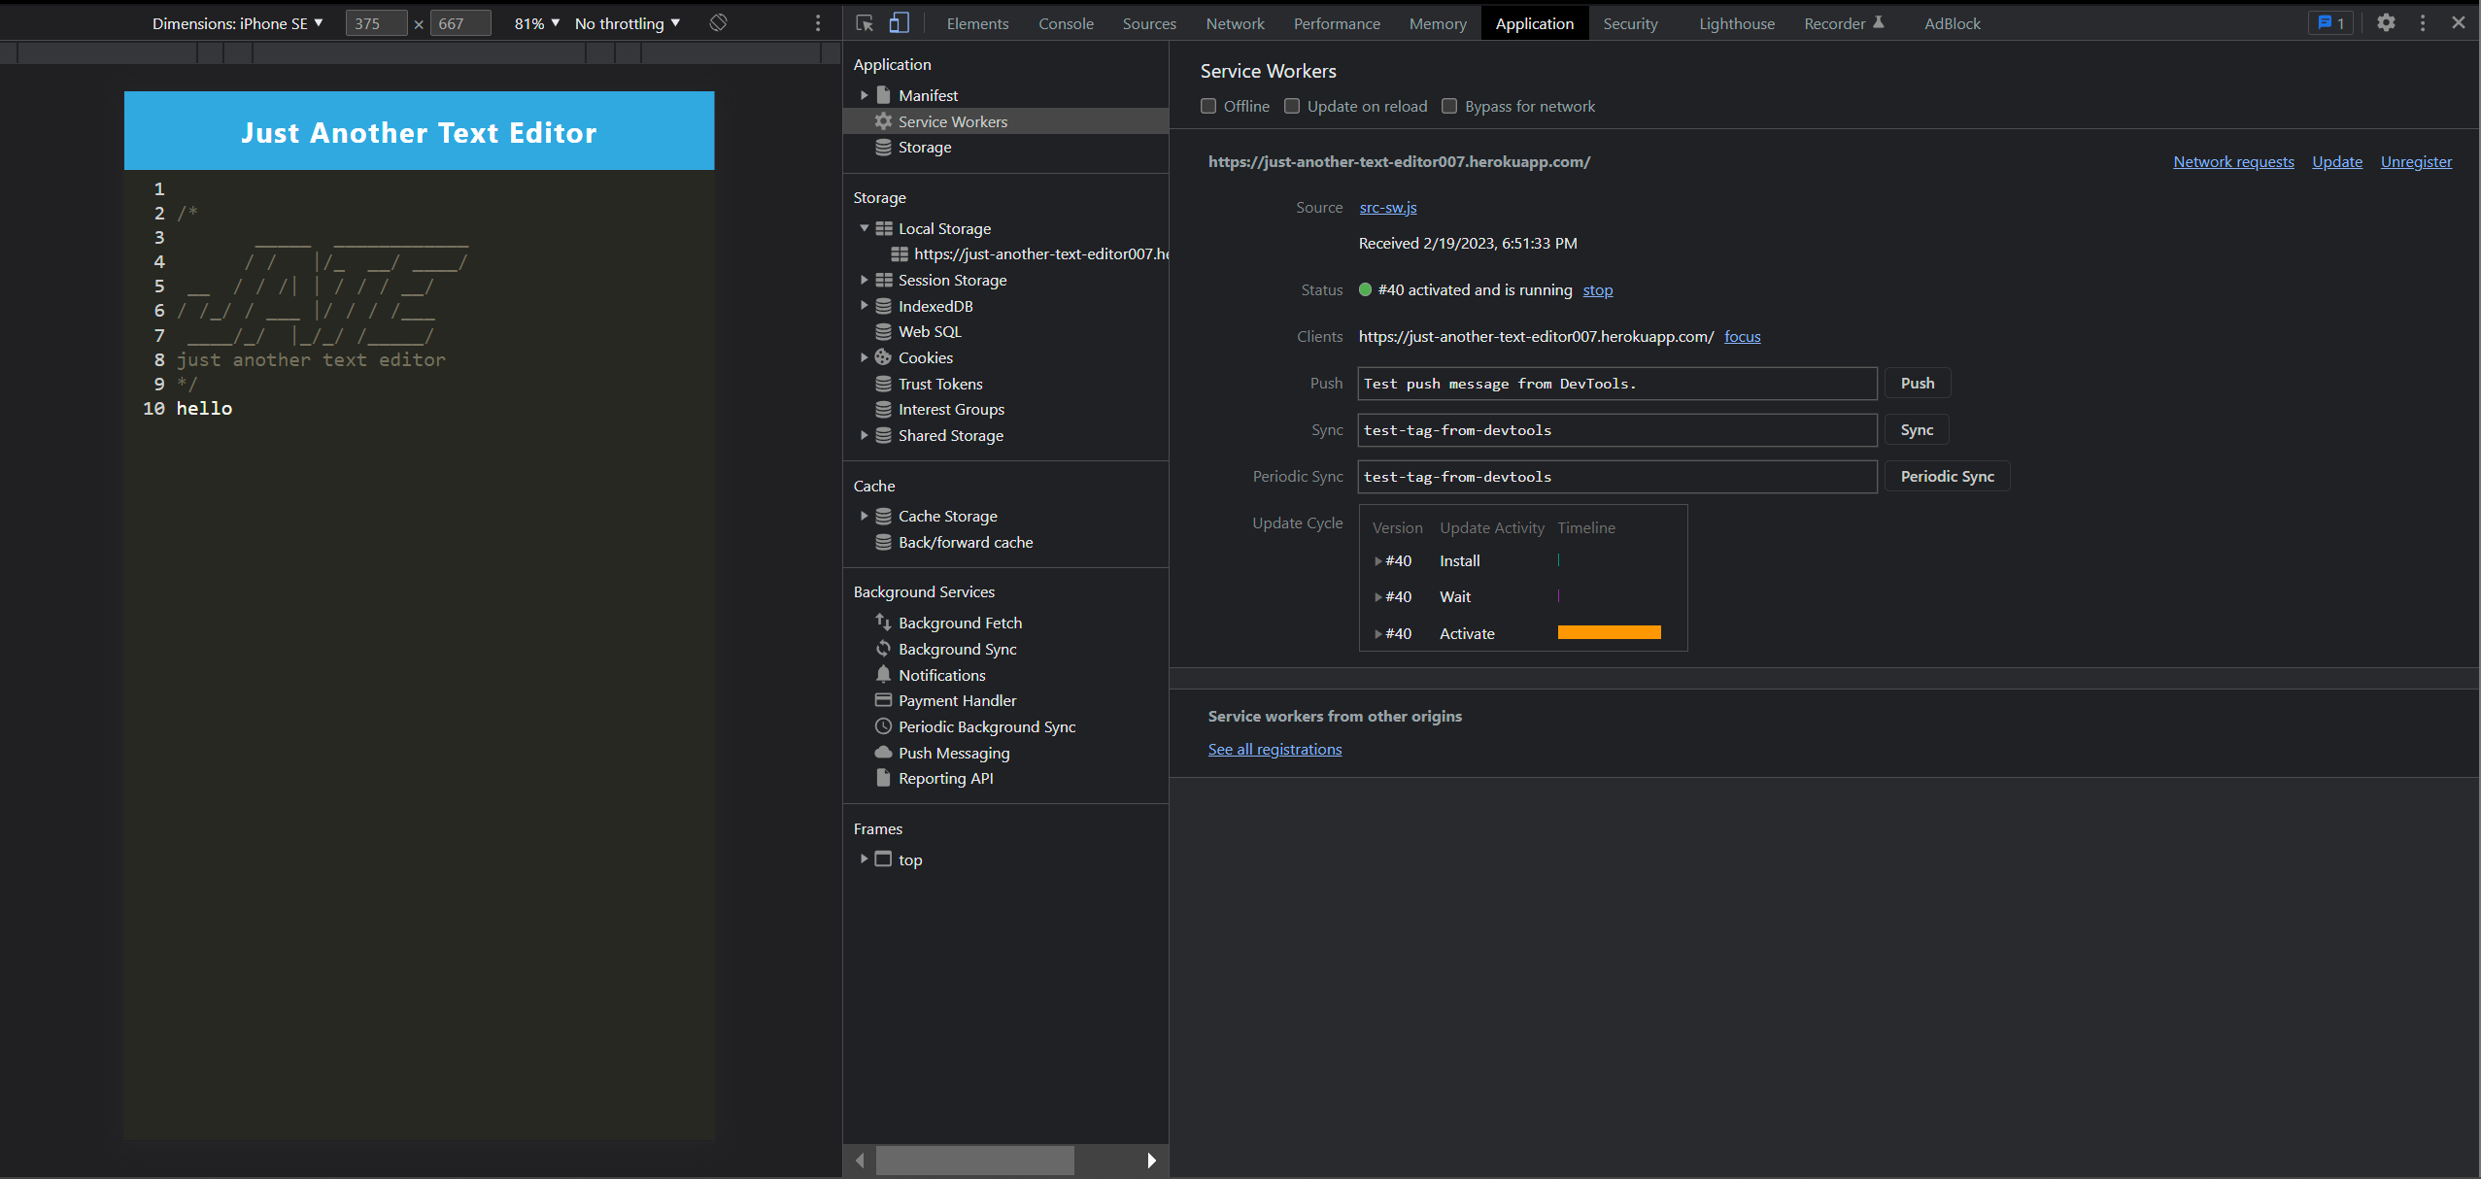Open Background Fetch arrows icon

coord(883,623)
